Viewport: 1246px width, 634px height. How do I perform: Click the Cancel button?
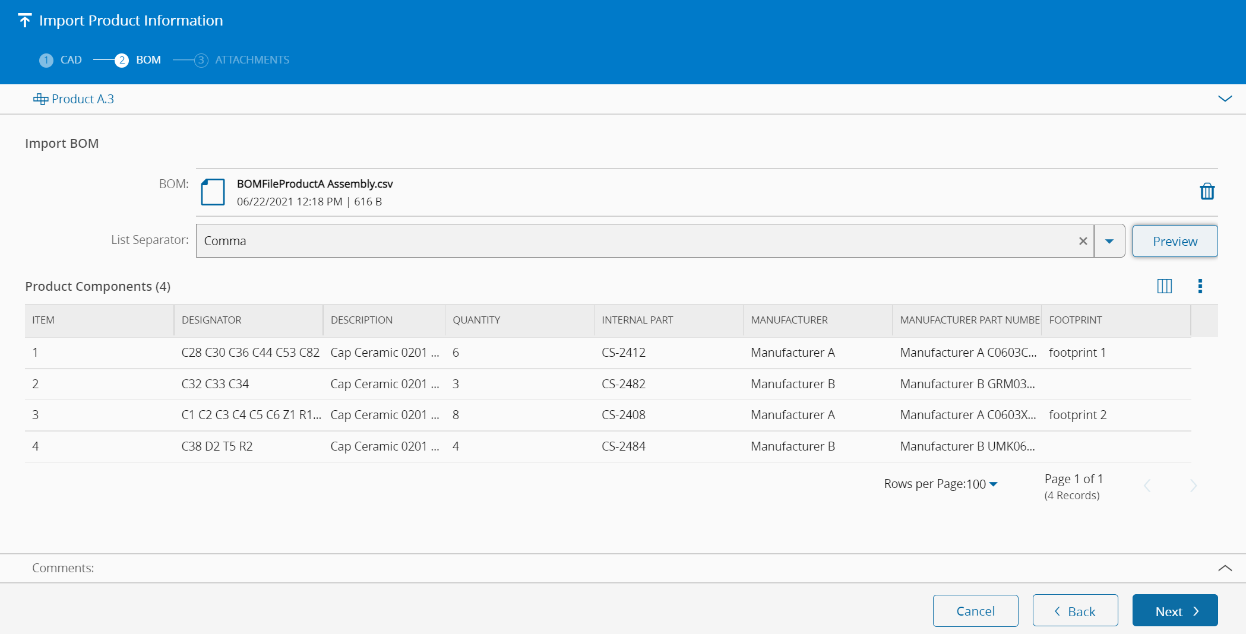point(975,611)
